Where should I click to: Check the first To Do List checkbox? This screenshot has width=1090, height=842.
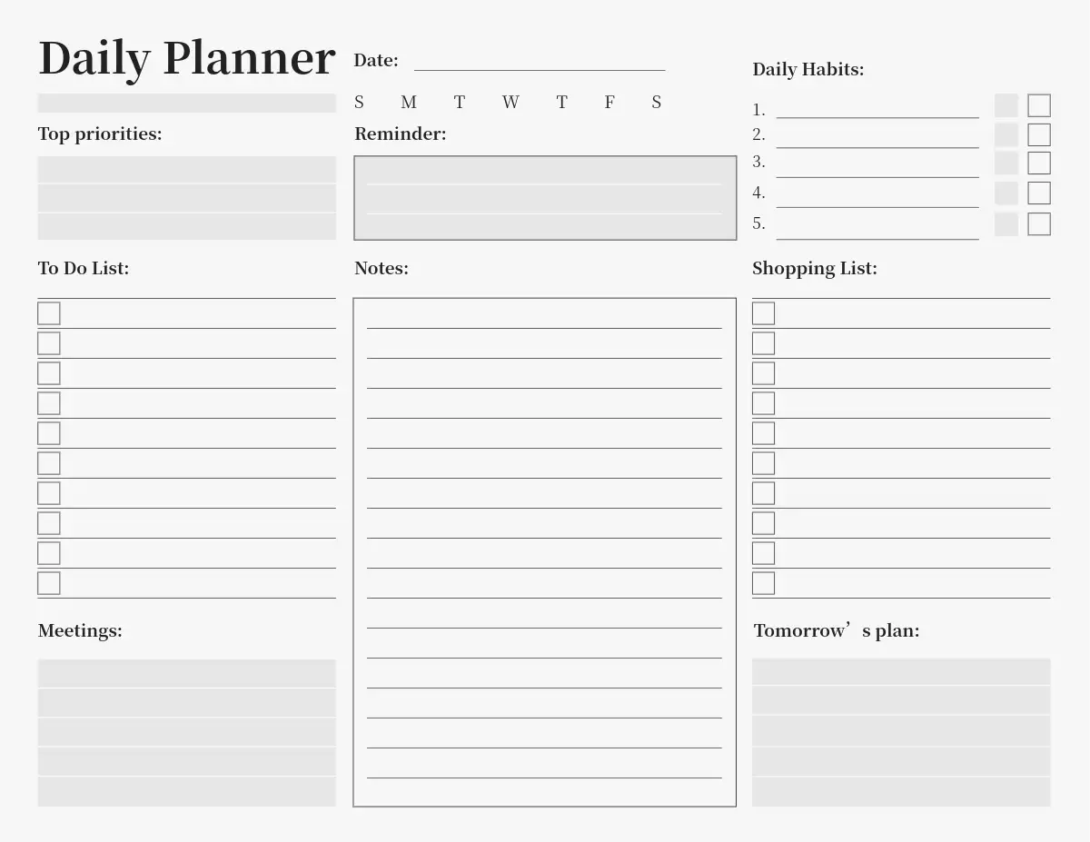[x=49, y=313]
